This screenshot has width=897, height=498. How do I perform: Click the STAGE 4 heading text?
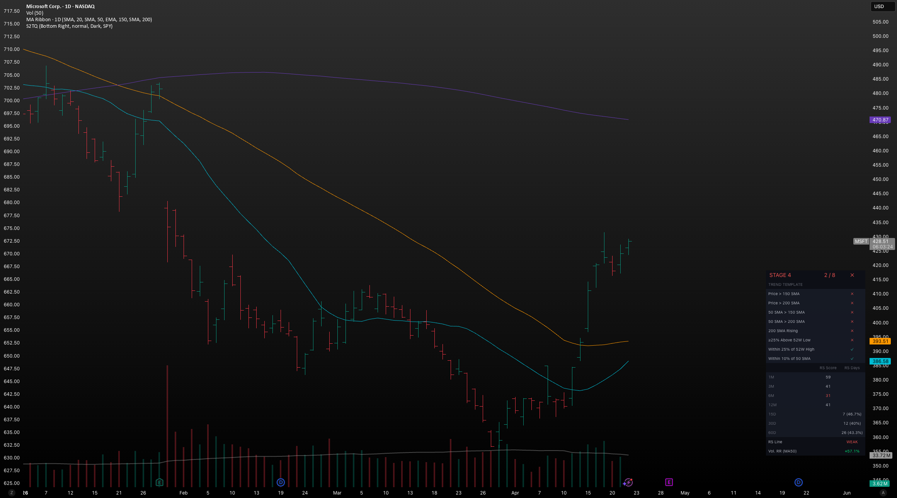(x=780, y=275)
